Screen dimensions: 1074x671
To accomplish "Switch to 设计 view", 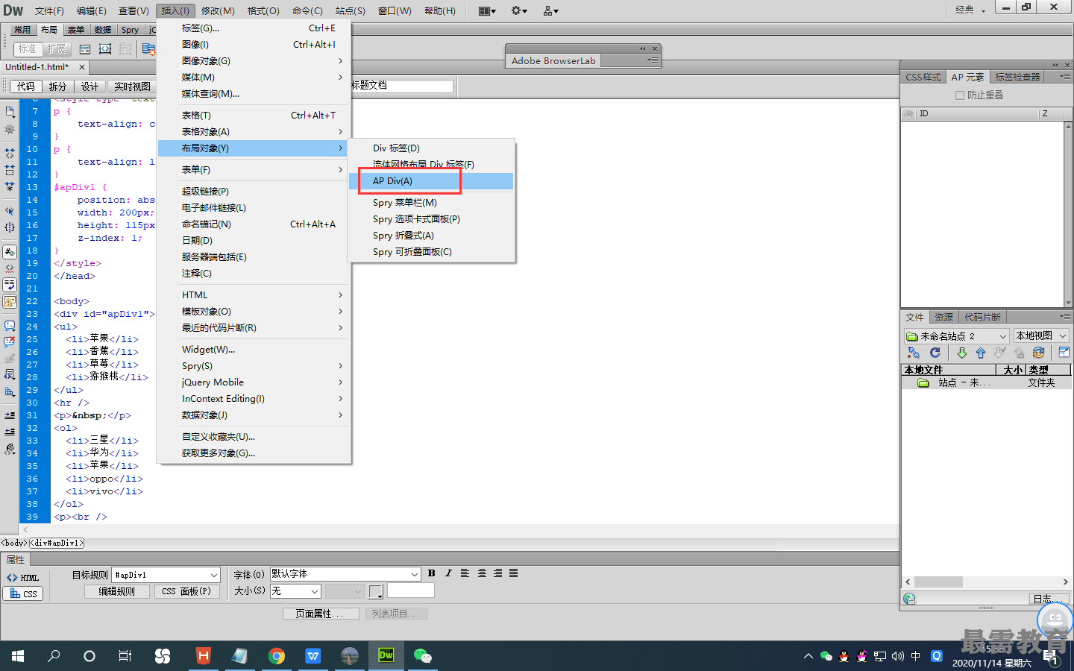I will [89, 86].
